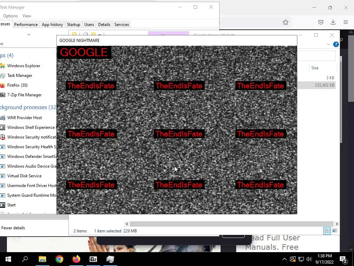The width and height of the screenshot is (354, 266).
Task: Click the red GOOGLE label
Action: 84,52
